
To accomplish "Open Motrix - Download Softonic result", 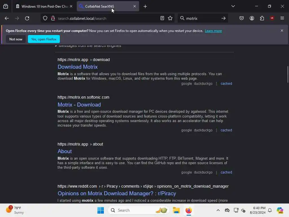I will (x=79, y=105).
